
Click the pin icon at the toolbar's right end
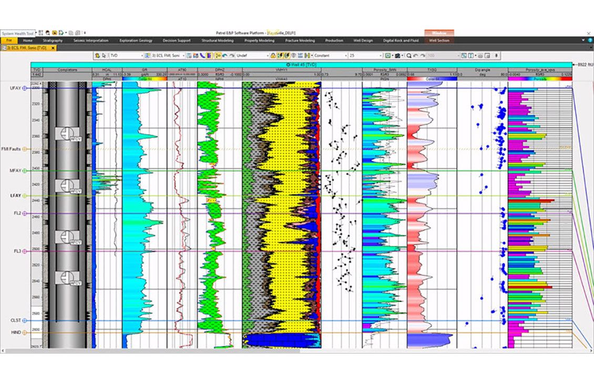(496, 55)
